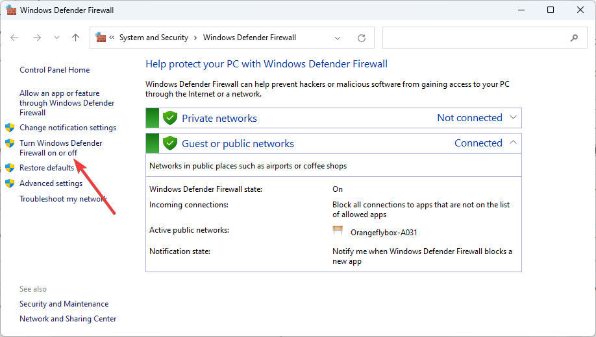This screenshot has width=596, height=337.
Task: Click the 'Incoming connections:' label
Action: tap(189, 205)
